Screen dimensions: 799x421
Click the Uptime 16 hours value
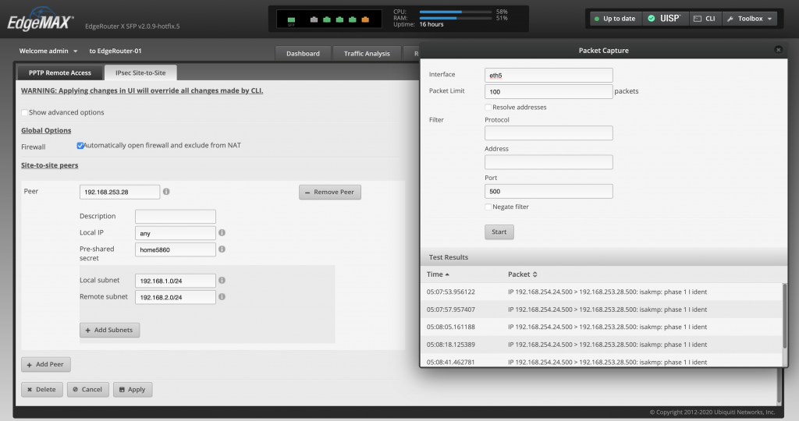431,24
